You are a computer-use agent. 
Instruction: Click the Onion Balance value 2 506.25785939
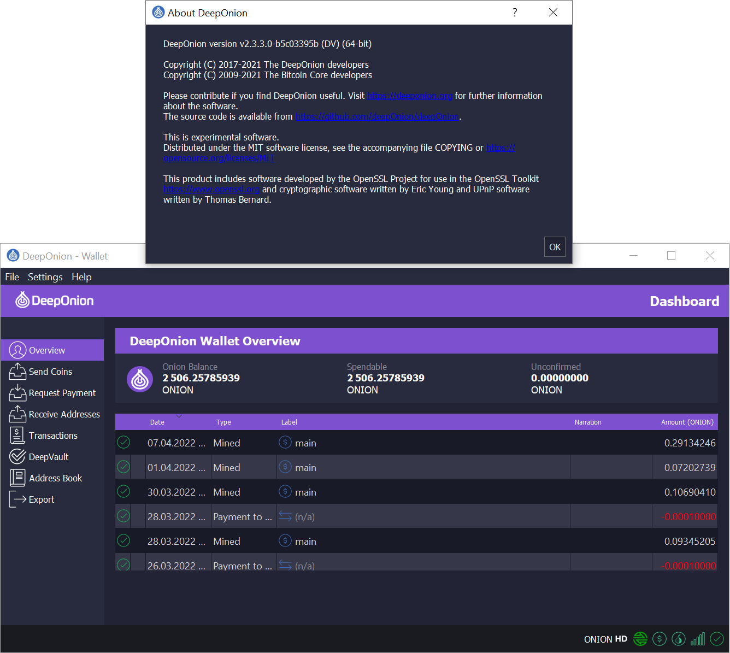coord(201,378)
